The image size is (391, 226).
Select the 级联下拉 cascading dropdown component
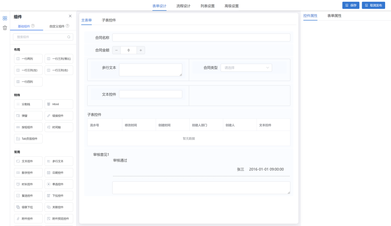coord(28,207)
